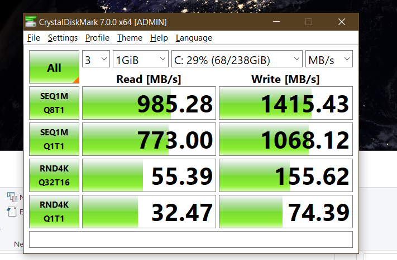
Task: Open the Language menu
Action: [x=194, y=38]
